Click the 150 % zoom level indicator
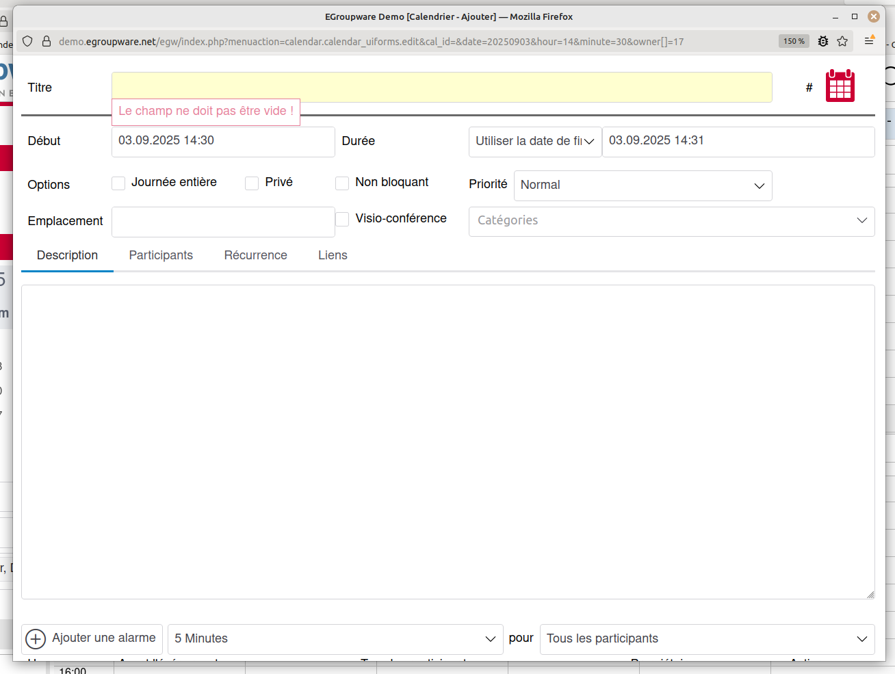Image resolution: width=895 pixels, height=674 pixels. pos(794,41)
